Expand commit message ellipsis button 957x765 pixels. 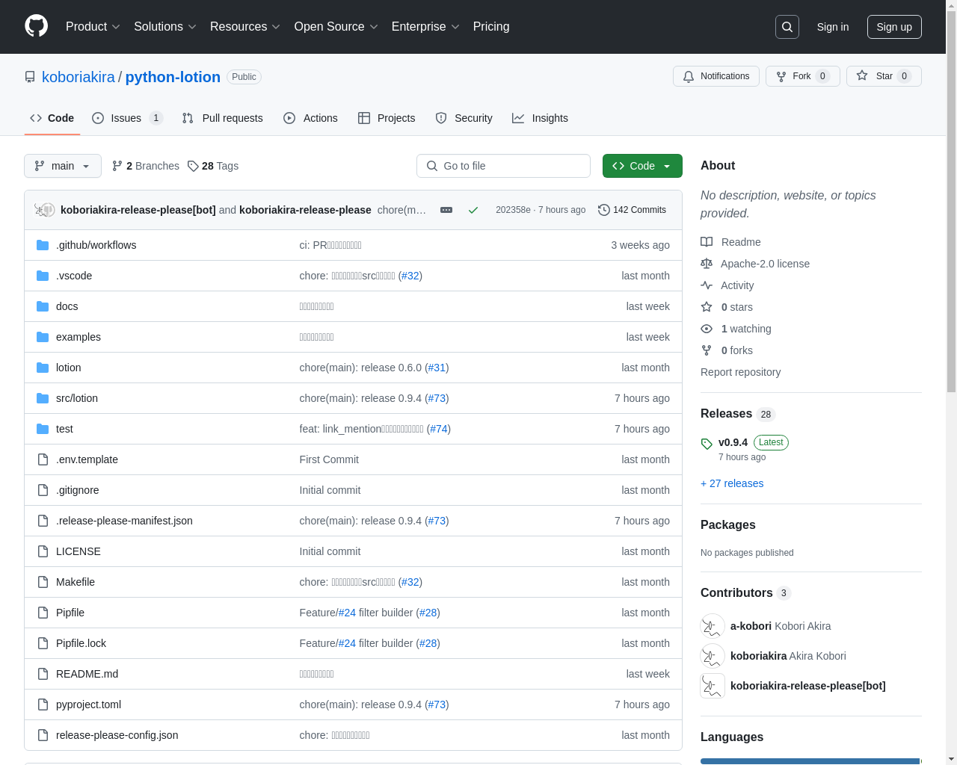pyautogui.click(x=446, y=210)
